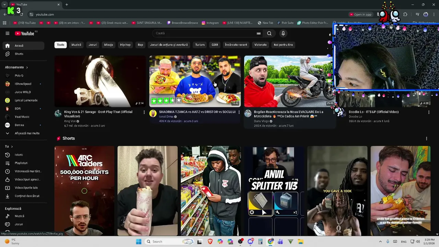The width and height of the screenshot is (439, 247).
Task: Select the Vizionate filter chip
Action: [260, 45]
